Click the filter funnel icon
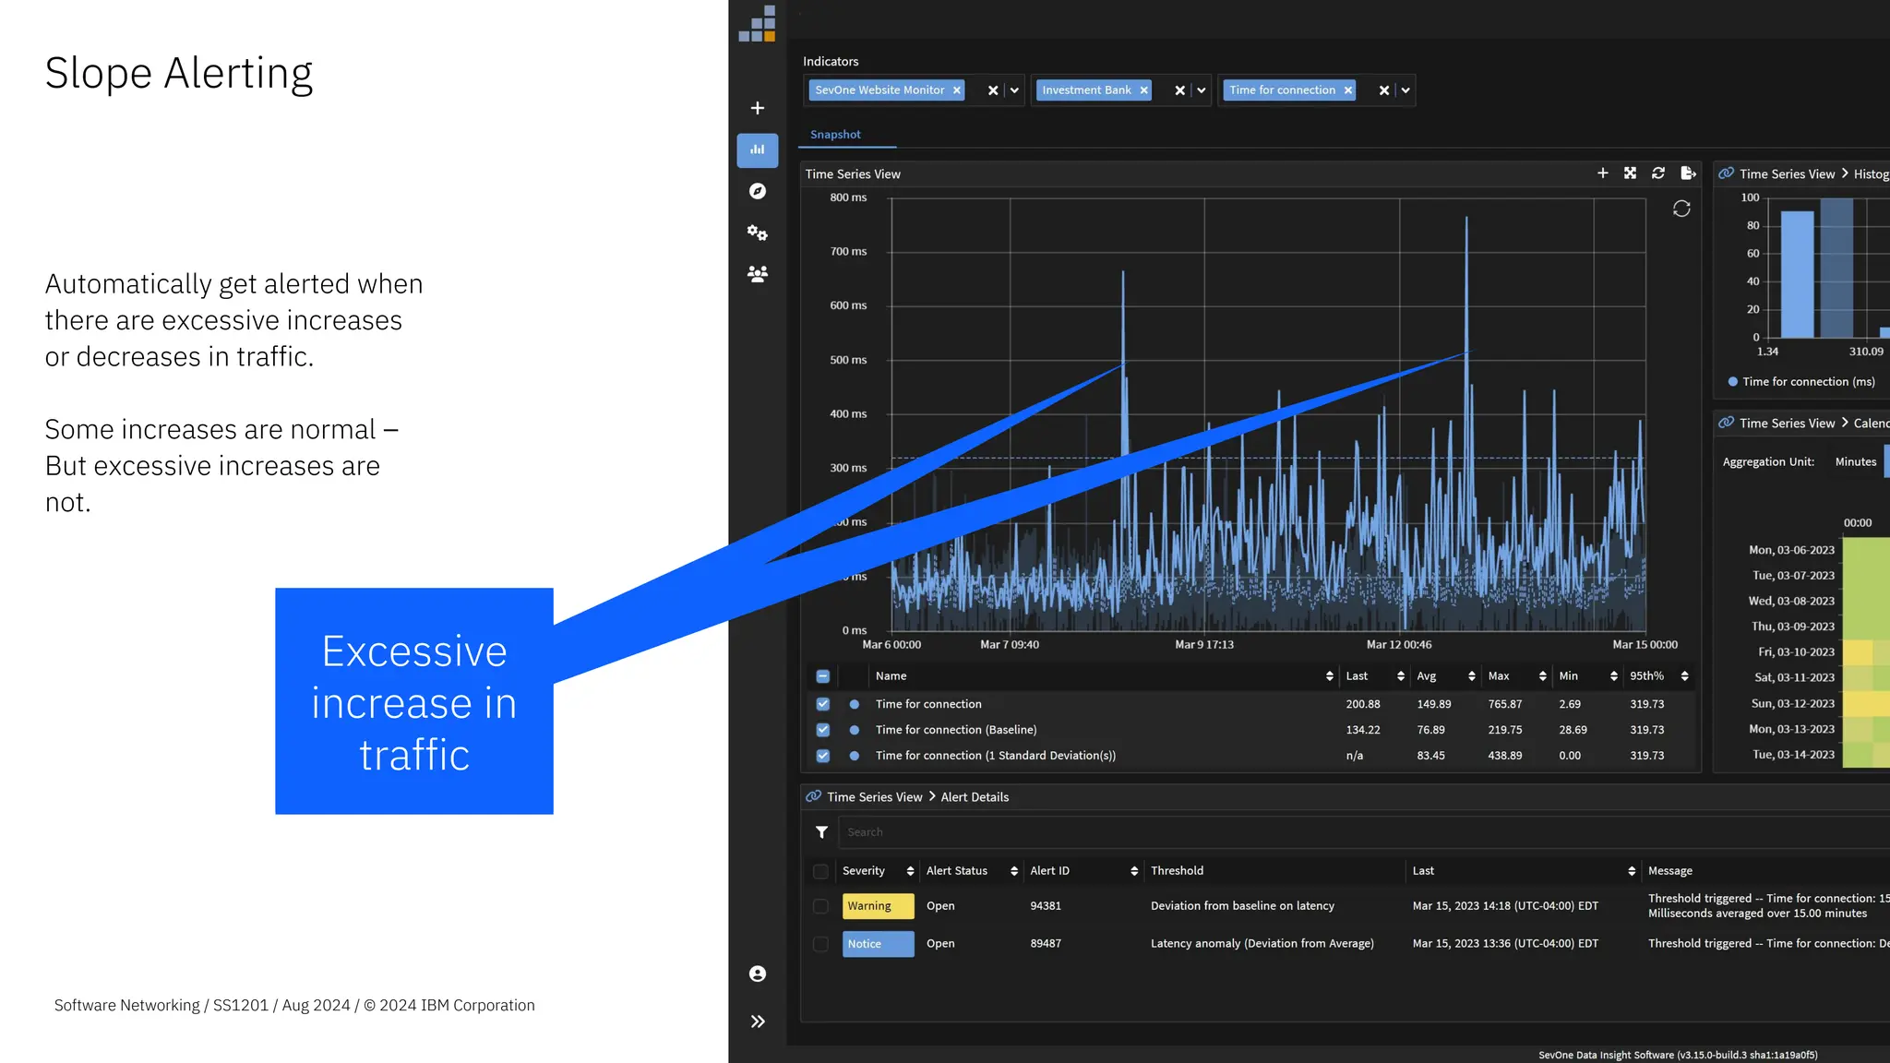The image size is (1890, 1063). pyautogui.click(x=821, y=832)
